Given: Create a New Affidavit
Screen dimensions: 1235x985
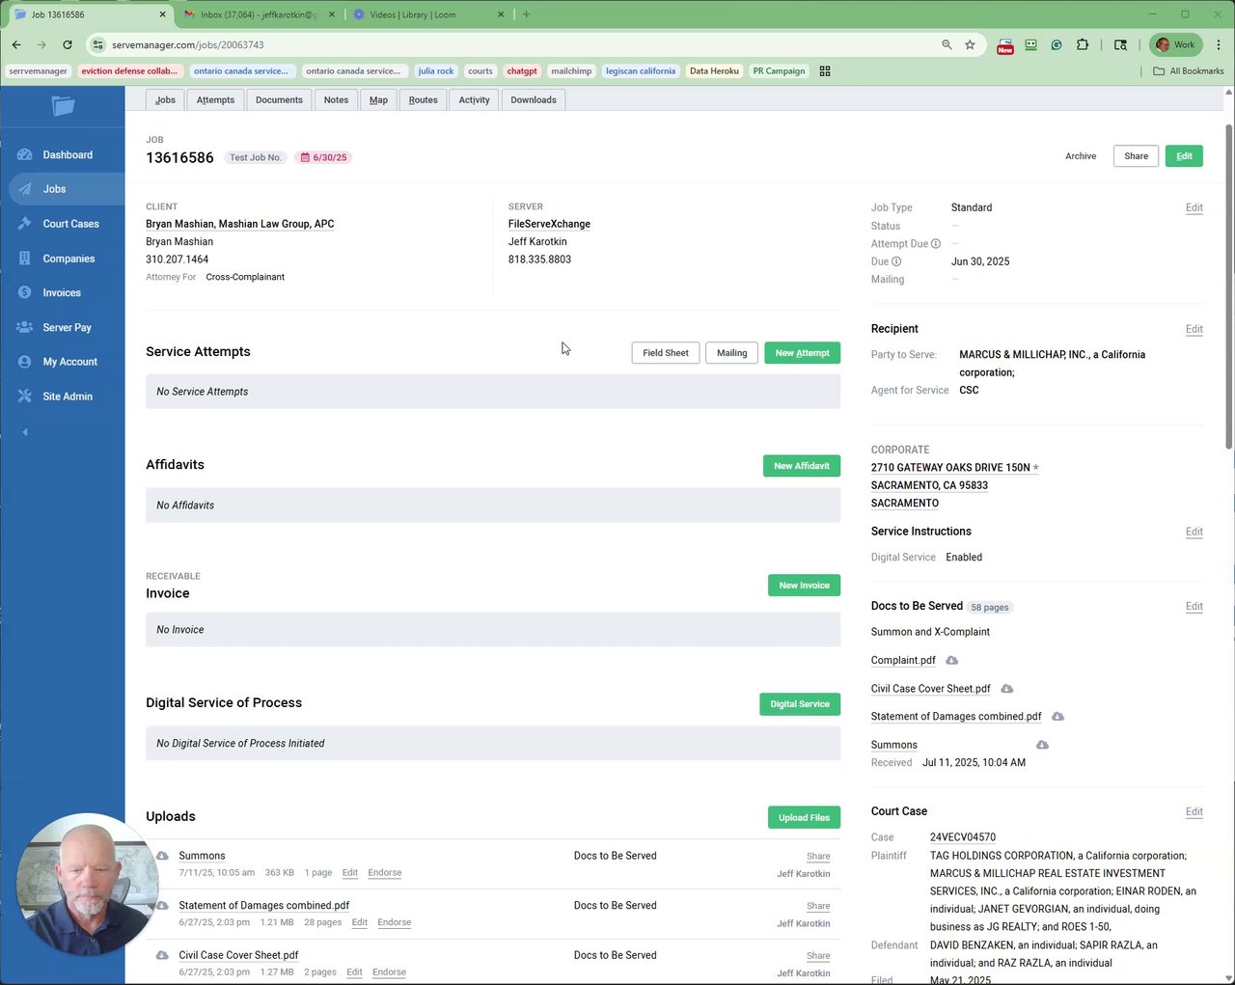Looking at the screenshot, I should click(x=801, y=466).
